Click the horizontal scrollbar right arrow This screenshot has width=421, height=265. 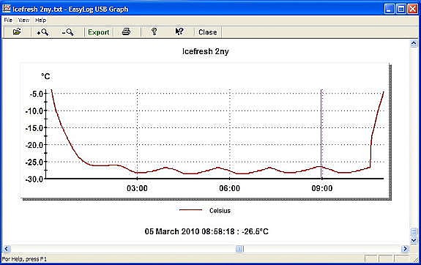(405, 249)
